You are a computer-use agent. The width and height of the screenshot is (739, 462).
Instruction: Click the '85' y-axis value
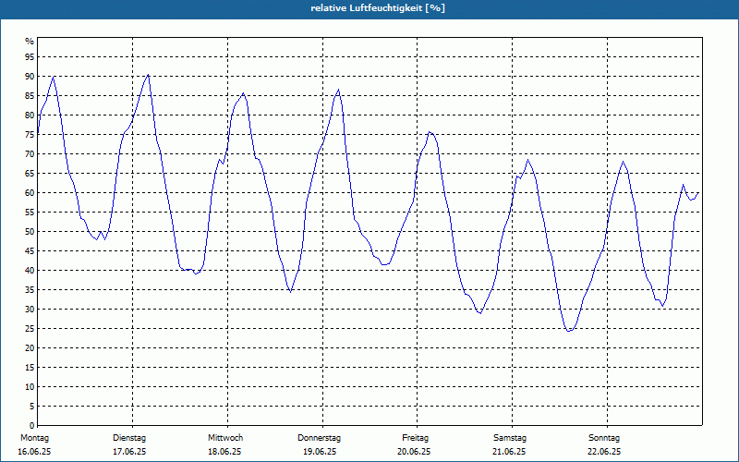point(30,96)
